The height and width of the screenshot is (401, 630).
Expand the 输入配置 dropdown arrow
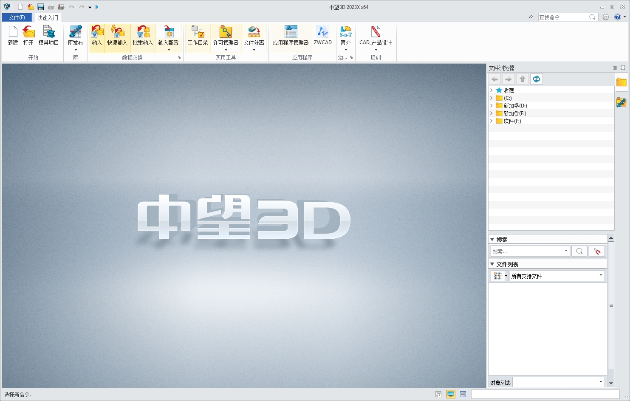pos(169,50)
